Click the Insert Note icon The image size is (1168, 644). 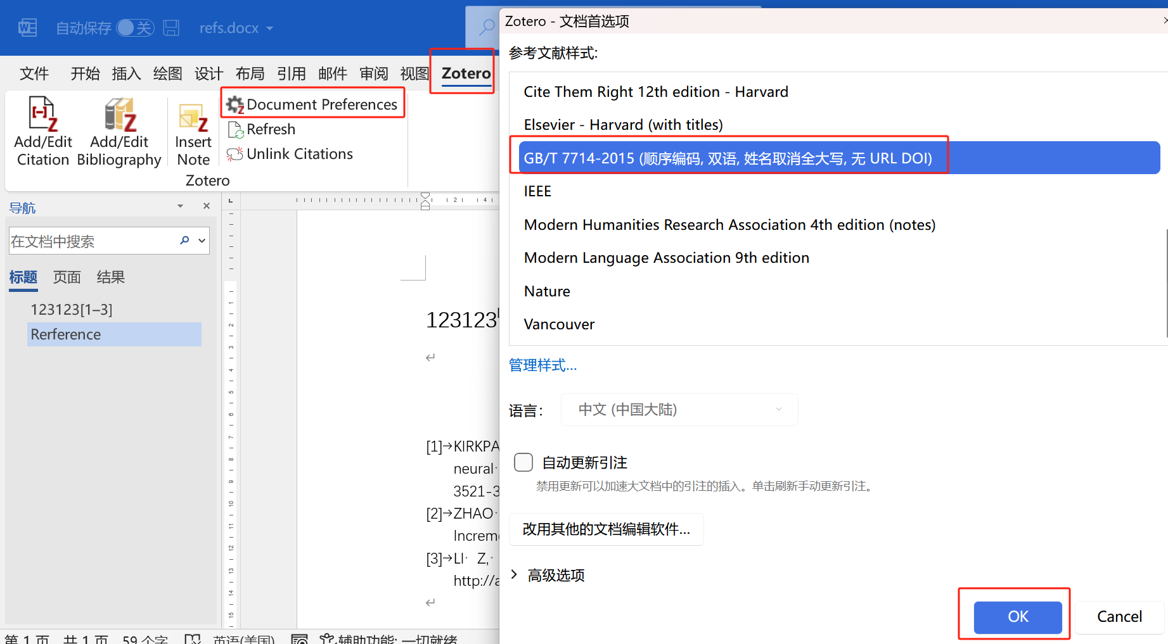[193, 117]
